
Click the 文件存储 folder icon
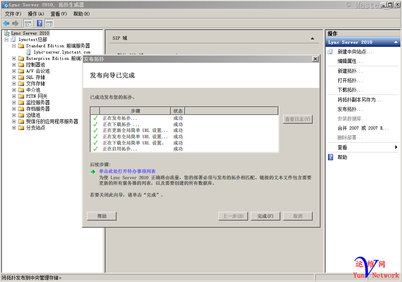point(21,83)
